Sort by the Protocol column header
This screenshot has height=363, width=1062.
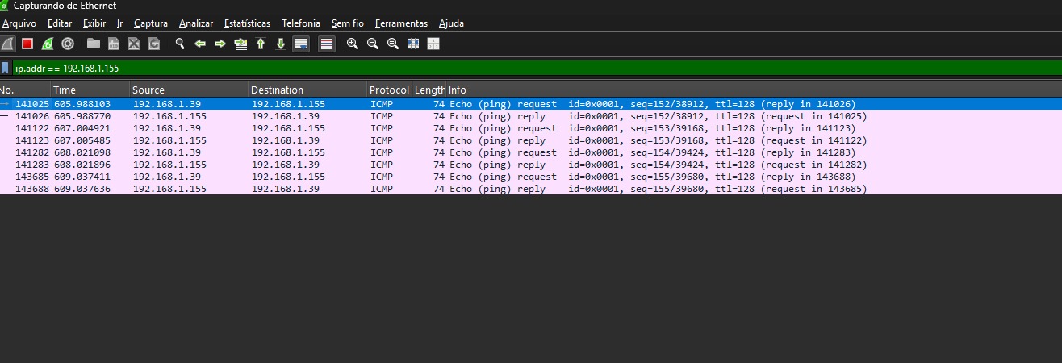click(389, 90)
